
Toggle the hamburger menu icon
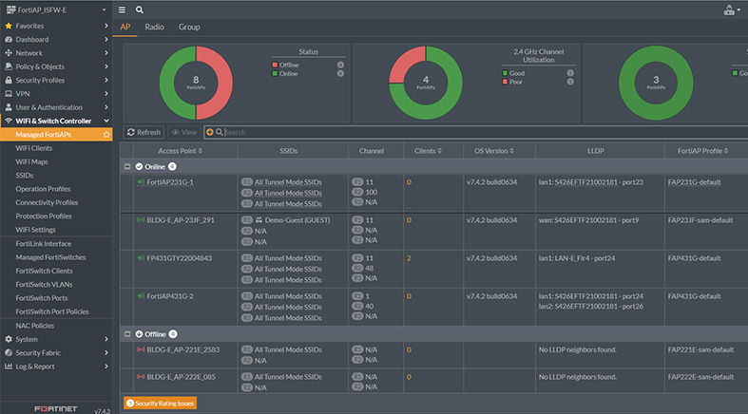pos(122,9)
